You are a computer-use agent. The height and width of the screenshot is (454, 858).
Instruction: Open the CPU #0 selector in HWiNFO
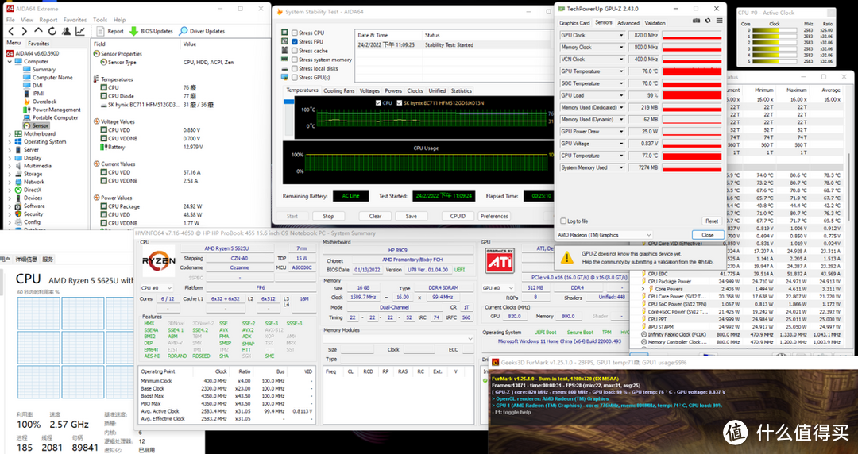[157, 287]
